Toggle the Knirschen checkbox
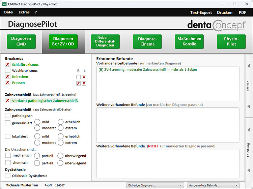This screenshot has height=189, width=253. (7, 76)
